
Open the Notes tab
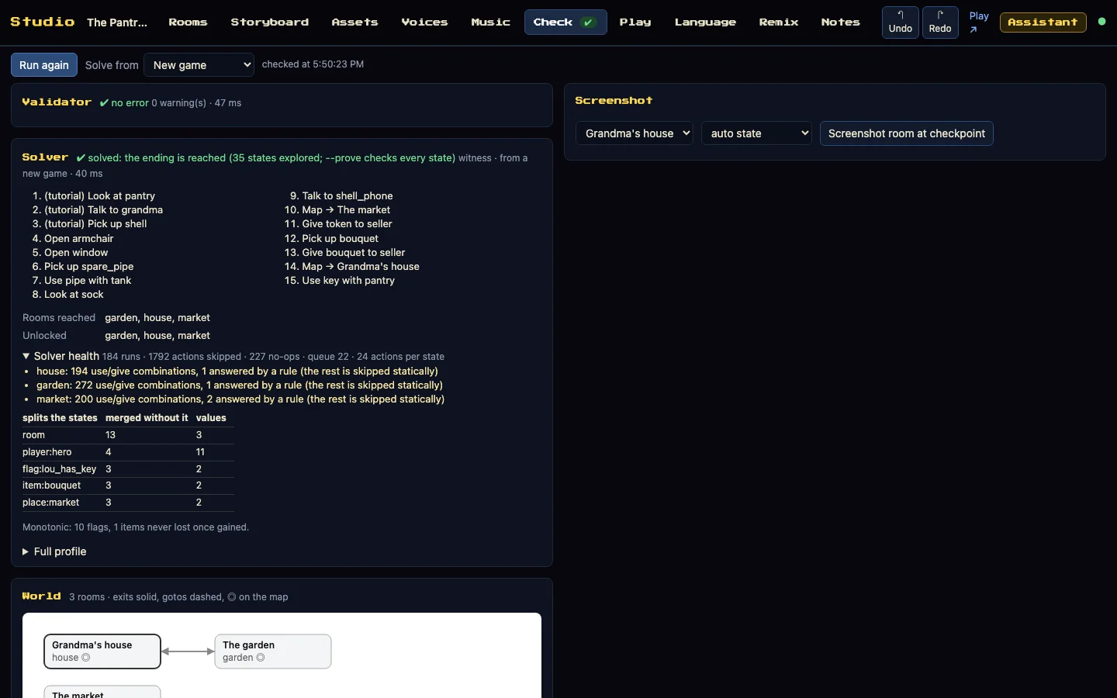(x=841, y=22)
